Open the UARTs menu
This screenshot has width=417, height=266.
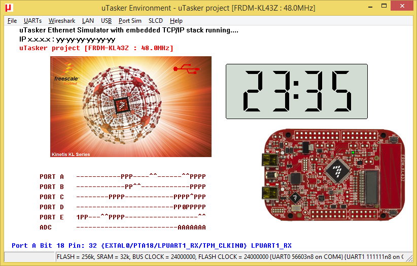pos(33,21)
